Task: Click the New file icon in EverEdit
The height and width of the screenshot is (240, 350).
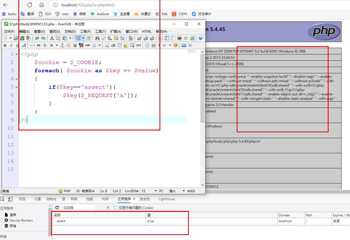Action: [x=5, y=38]
